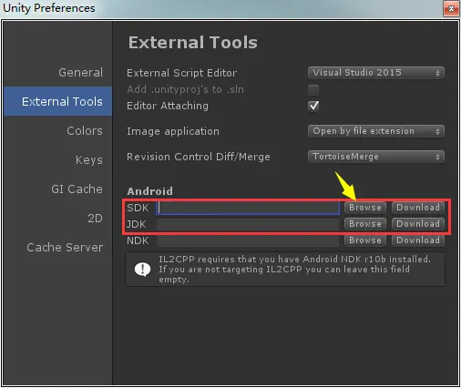Open the GI Cache preferences section
Image resolution: width=461 pixels, height=388 pixels.
pyautogui.click(x=77, y=189)
